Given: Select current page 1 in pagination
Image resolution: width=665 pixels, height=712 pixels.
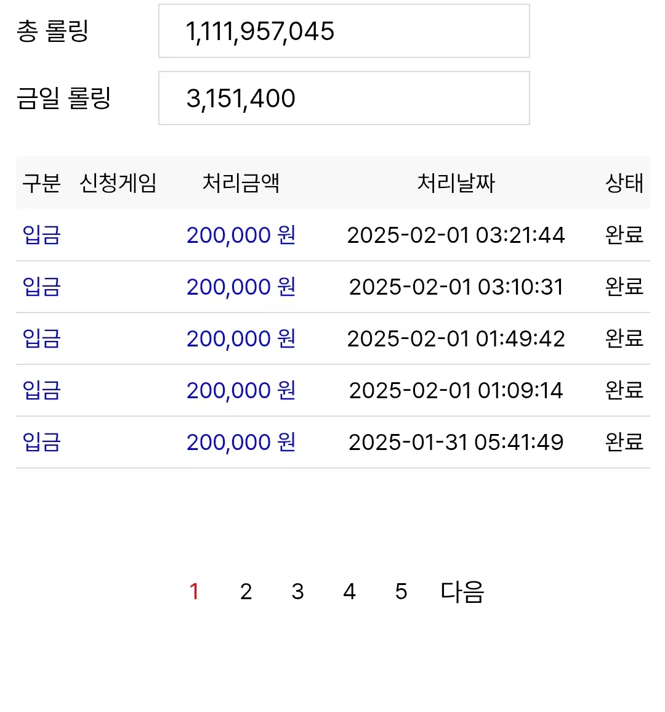Looking at the screenshot, I should point(194,592).
